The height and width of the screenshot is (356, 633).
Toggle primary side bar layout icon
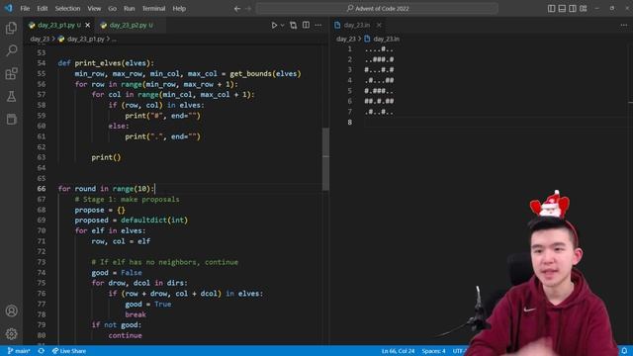coord(551,9)
